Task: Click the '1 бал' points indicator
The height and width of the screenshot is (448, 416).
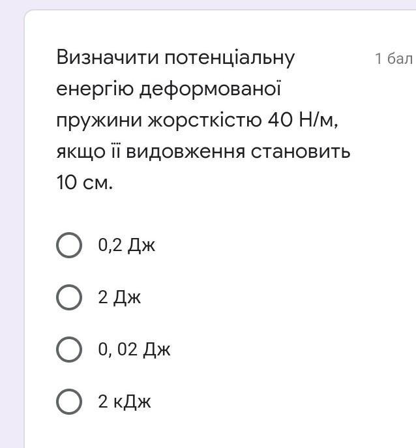Action: (x=394, y=58)
